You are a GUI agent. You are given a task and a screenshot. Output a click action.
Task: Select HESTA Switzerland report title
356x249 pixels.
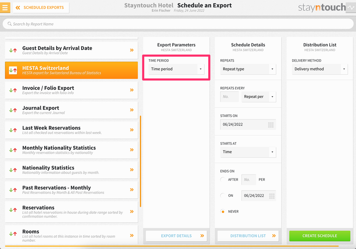(45, 68)
